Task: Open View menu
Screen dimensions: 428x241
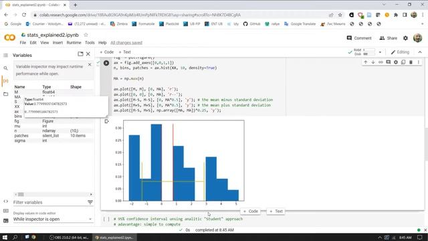Action: point(45,43)
